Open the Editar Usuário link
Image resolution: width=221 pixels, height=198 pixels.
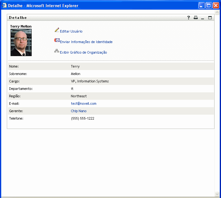click(x=71, y=31)
